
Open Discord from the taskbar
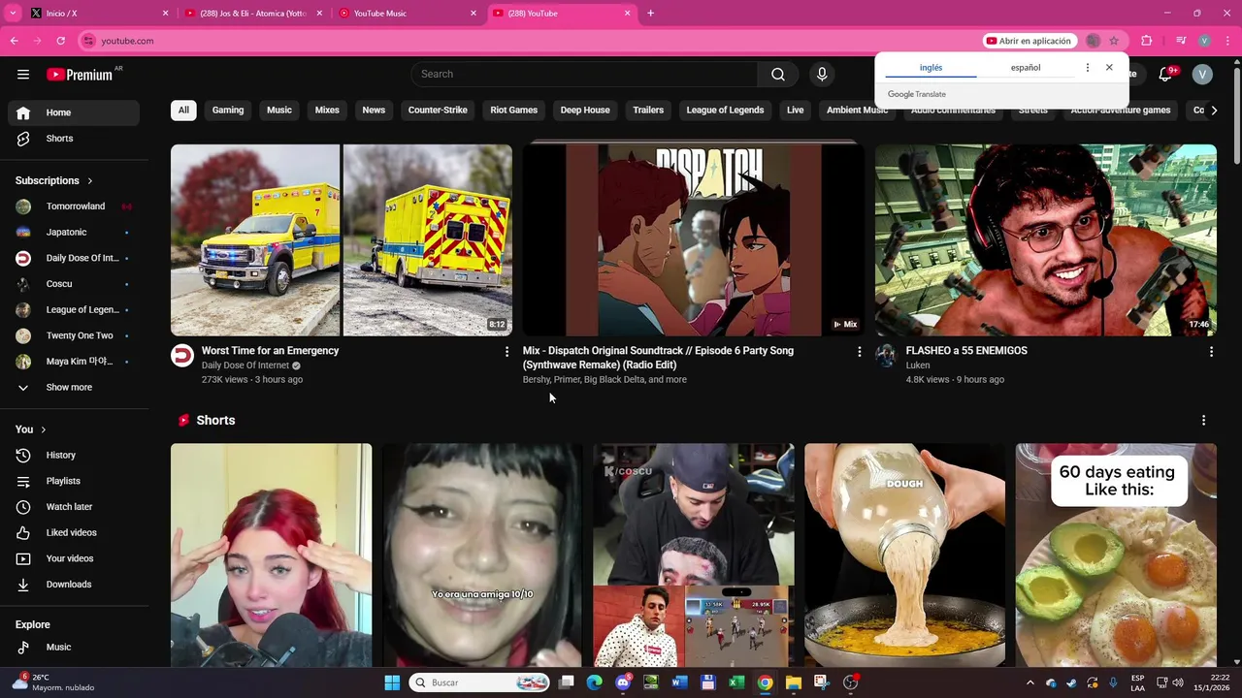[x=623, y=683]
